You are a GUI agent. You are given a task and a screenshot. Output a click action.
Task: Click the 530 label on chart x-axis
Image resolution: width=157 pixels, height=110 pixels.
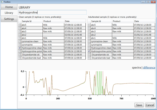coord(90,98)
